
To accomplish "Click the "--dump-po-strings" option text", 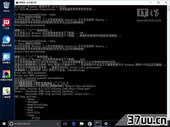I will click(x=36, y=104).
